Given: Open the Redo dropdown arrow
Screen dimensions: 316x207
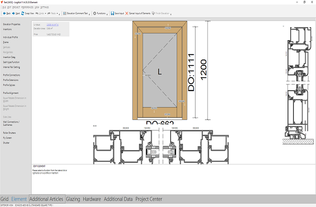Looking at the screenshot, I should tap(59, 14).
